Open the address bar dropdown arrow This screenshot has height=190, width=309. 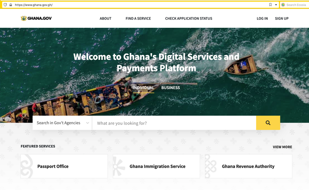click(x=276, y=5)
